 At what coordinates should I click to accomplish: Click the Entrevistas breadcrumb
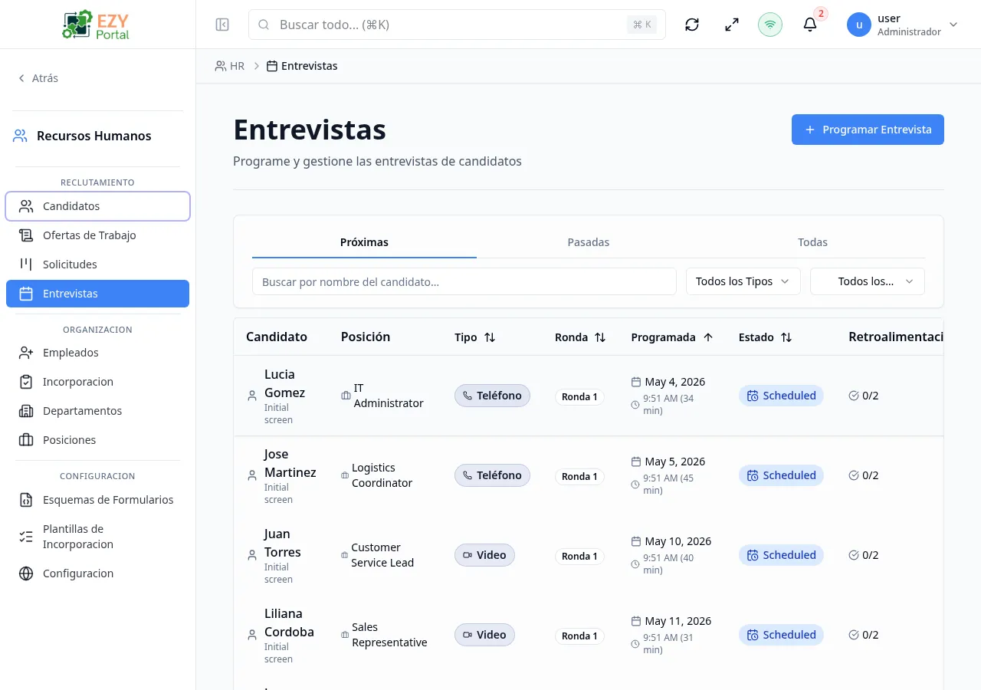click(302, 66)
